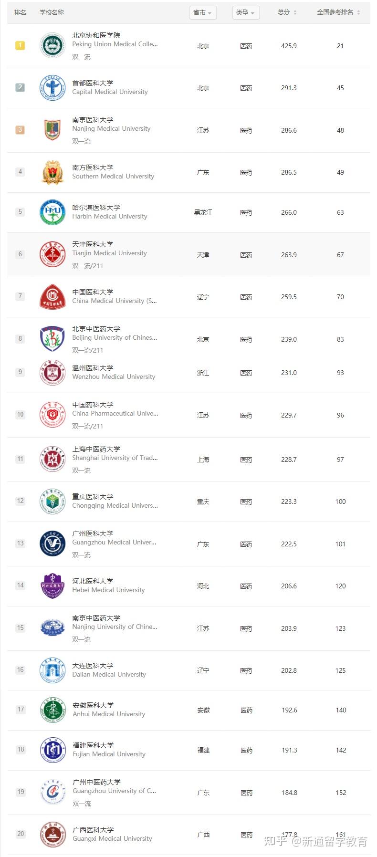Click Anhui Medical University green logo
The width and height of the screenshot is (377, 857).
click(52, 710)
